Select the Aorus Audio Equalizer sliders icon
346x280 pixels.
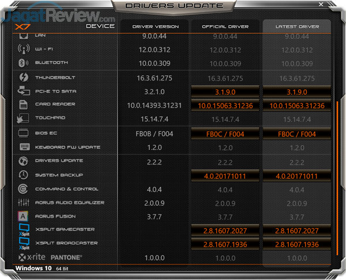[24, 203]
